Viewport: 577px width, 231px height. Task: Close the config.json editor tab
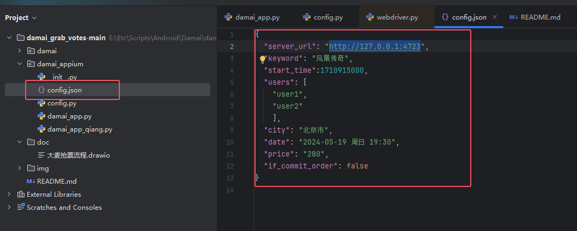click(495, 17)
